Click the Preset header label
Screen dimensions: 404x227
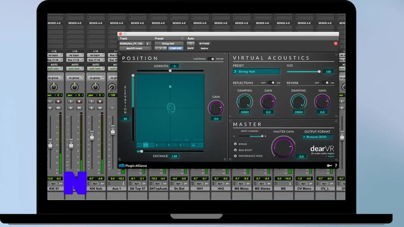click(x=159, y=39)
